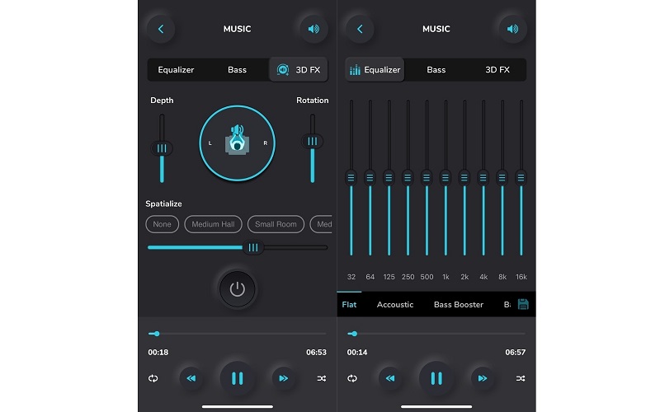Click the Spatialize heading
The width and height of the screenshot is (660, 412).
click(x=163, y=204)
